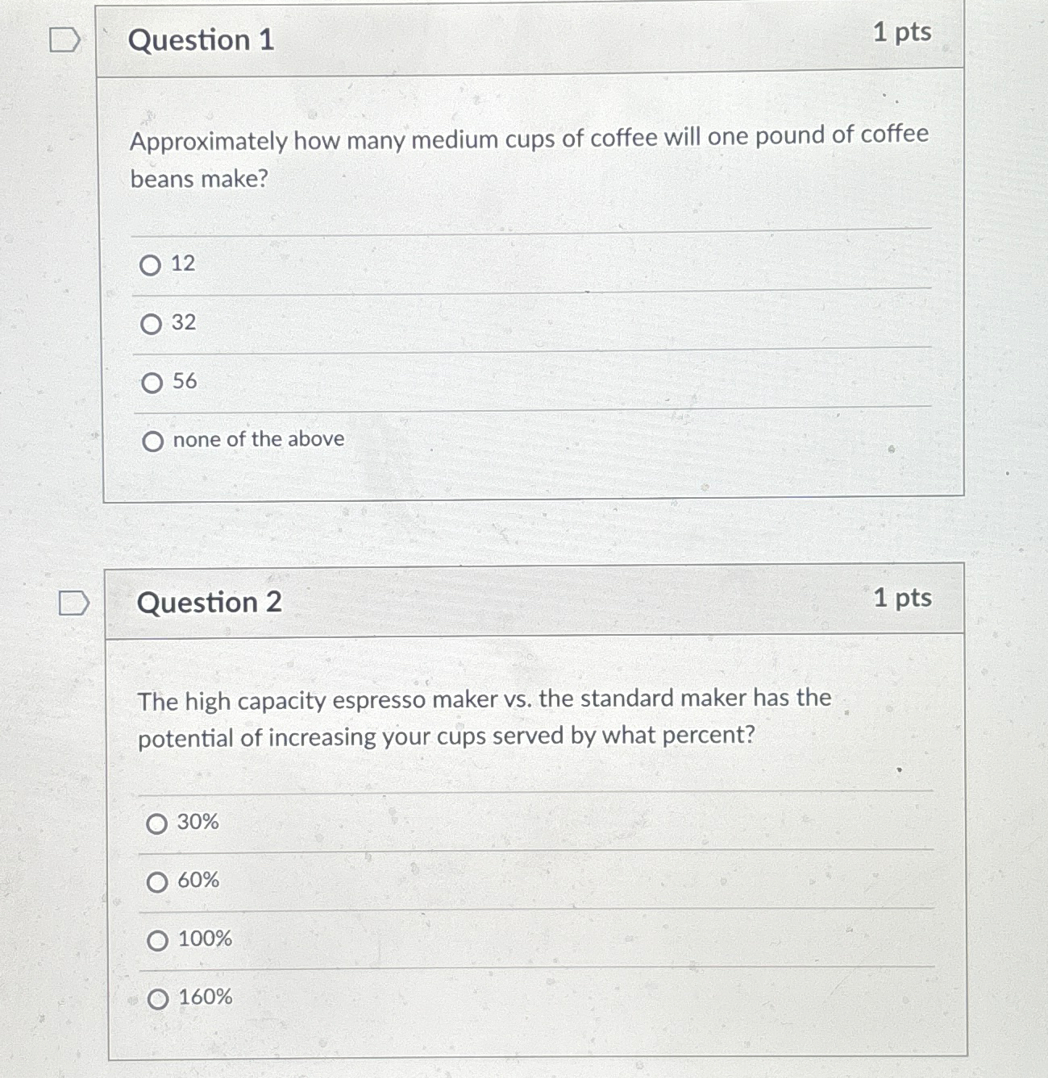Select the radio button for answer 32
The width and height of the screenshot is (1048, 1078).
(152, 323)
